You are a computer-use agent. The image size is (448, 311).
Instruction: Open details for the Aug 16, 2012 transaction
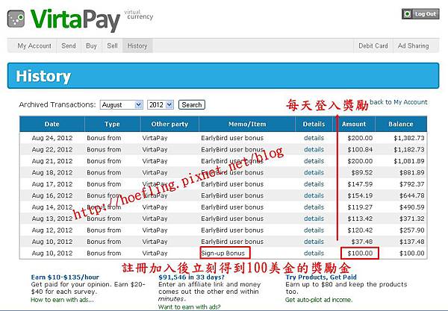314,195
